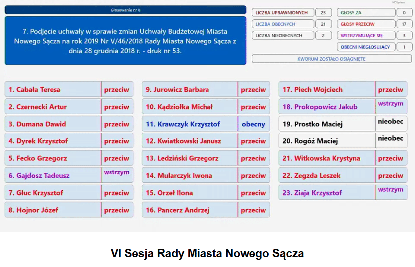
Task: Click the vote 'przeciw' for Hojnor Józef
Action: (117, 210)
